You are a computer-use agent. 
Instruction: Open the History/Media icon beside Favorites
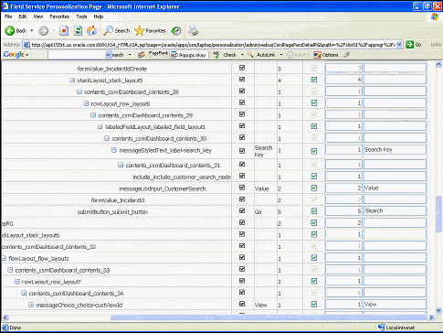[x=176, y=30]
